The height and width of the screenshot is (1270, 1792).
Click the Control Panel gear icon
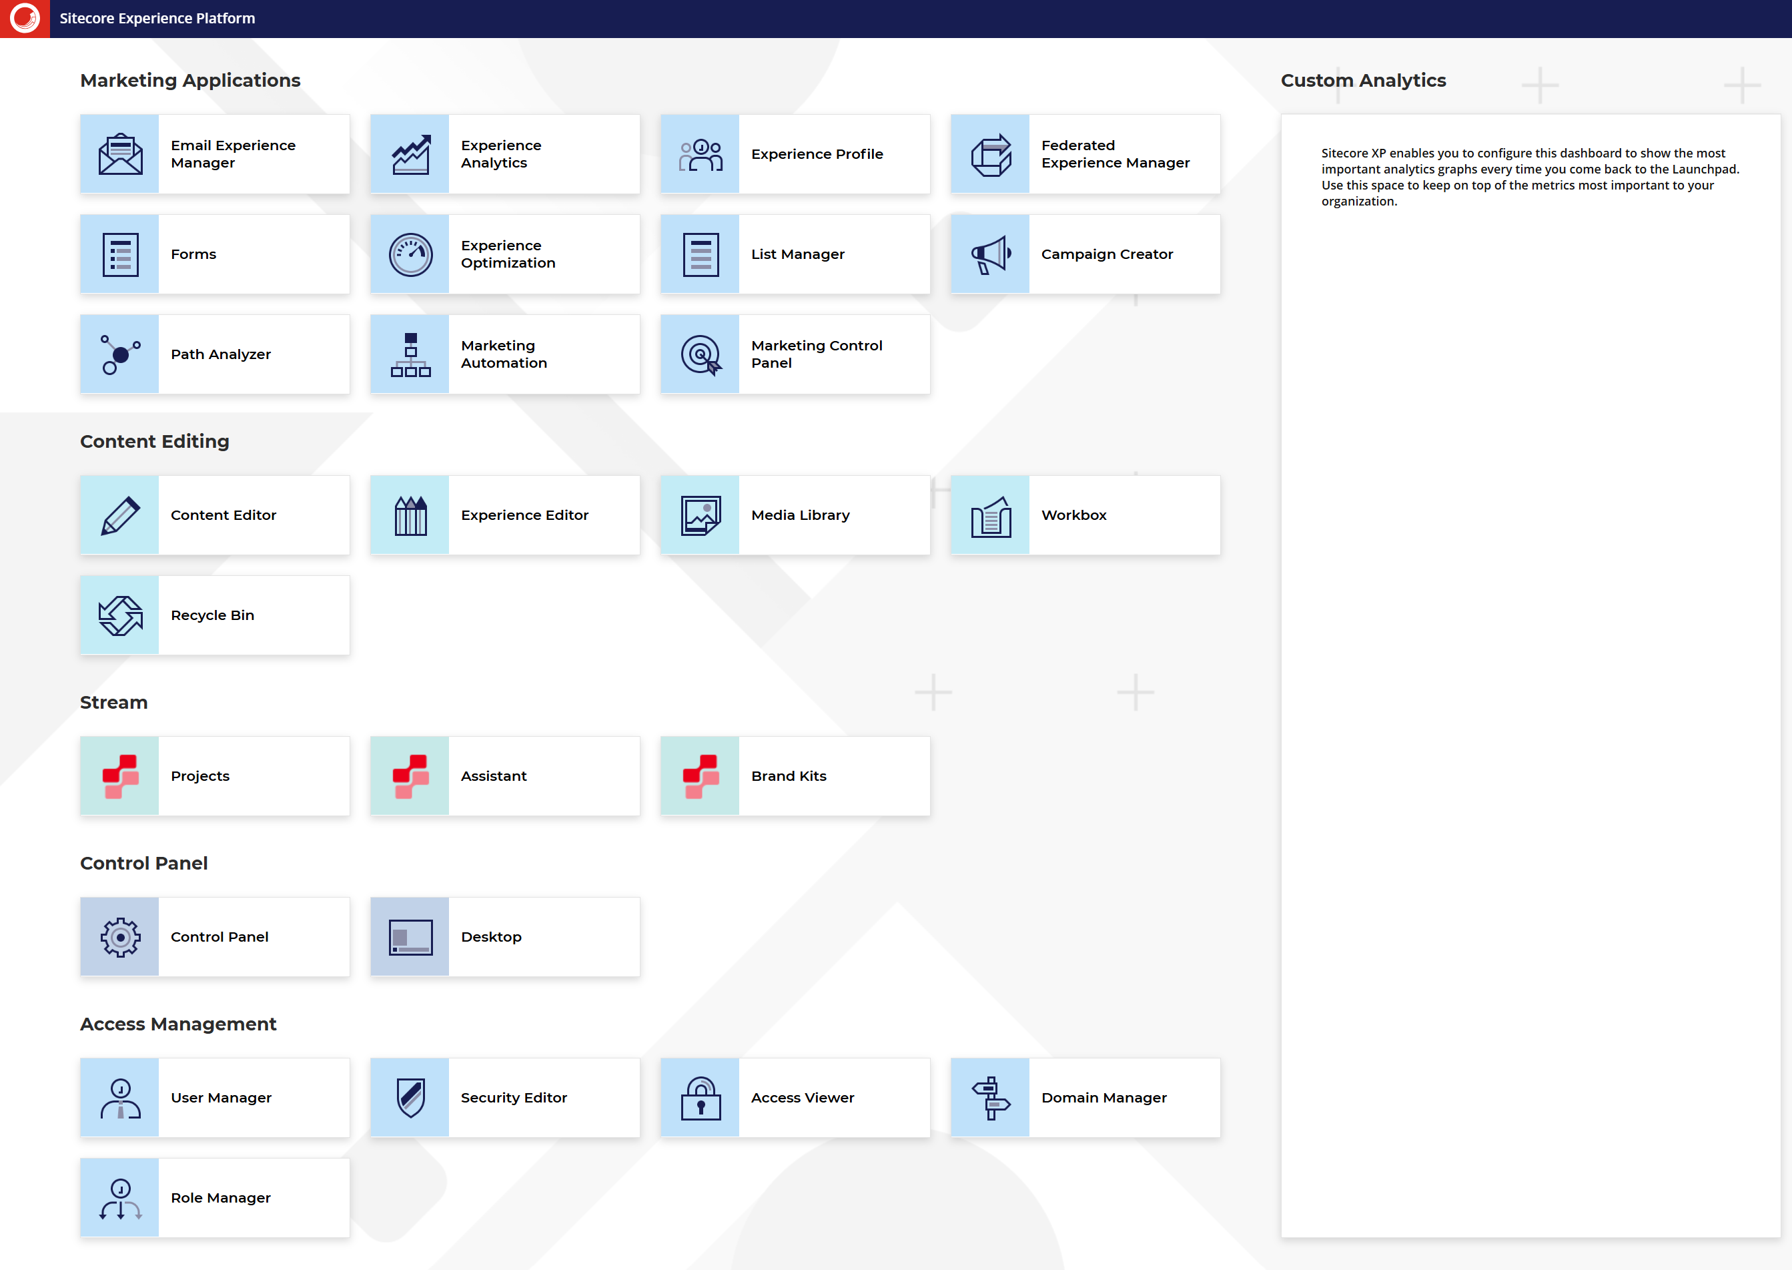pos(119,936)
